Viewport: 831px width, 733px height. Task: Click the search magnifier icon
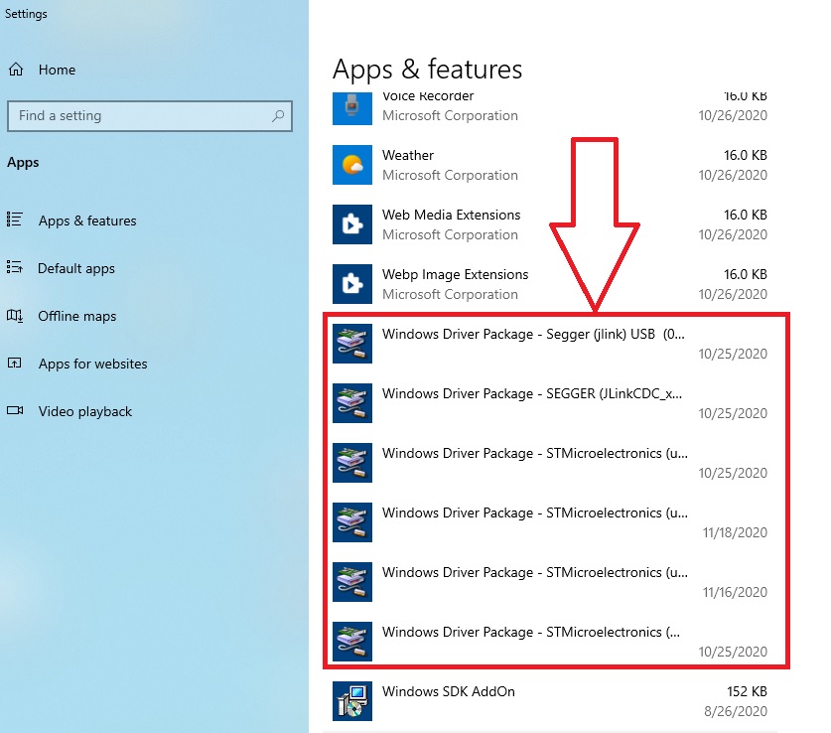(x=278, y=115)
